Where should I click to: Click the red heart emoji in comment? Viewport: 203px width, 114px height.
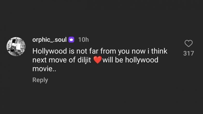[x=97, y=60]
